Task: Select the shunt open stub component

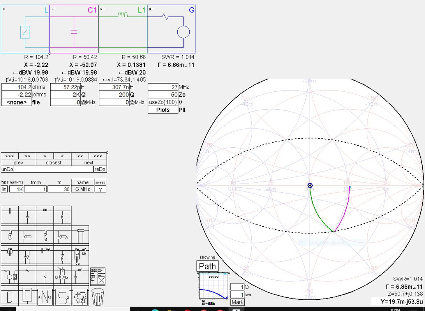Action: (x=27, y=235)
